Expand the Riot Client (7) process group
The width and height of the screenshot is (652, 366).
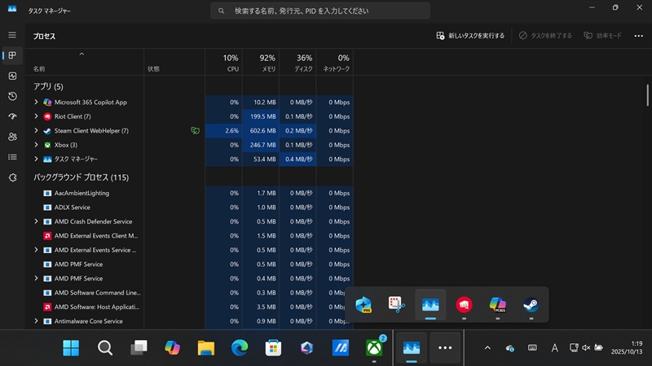36,116
